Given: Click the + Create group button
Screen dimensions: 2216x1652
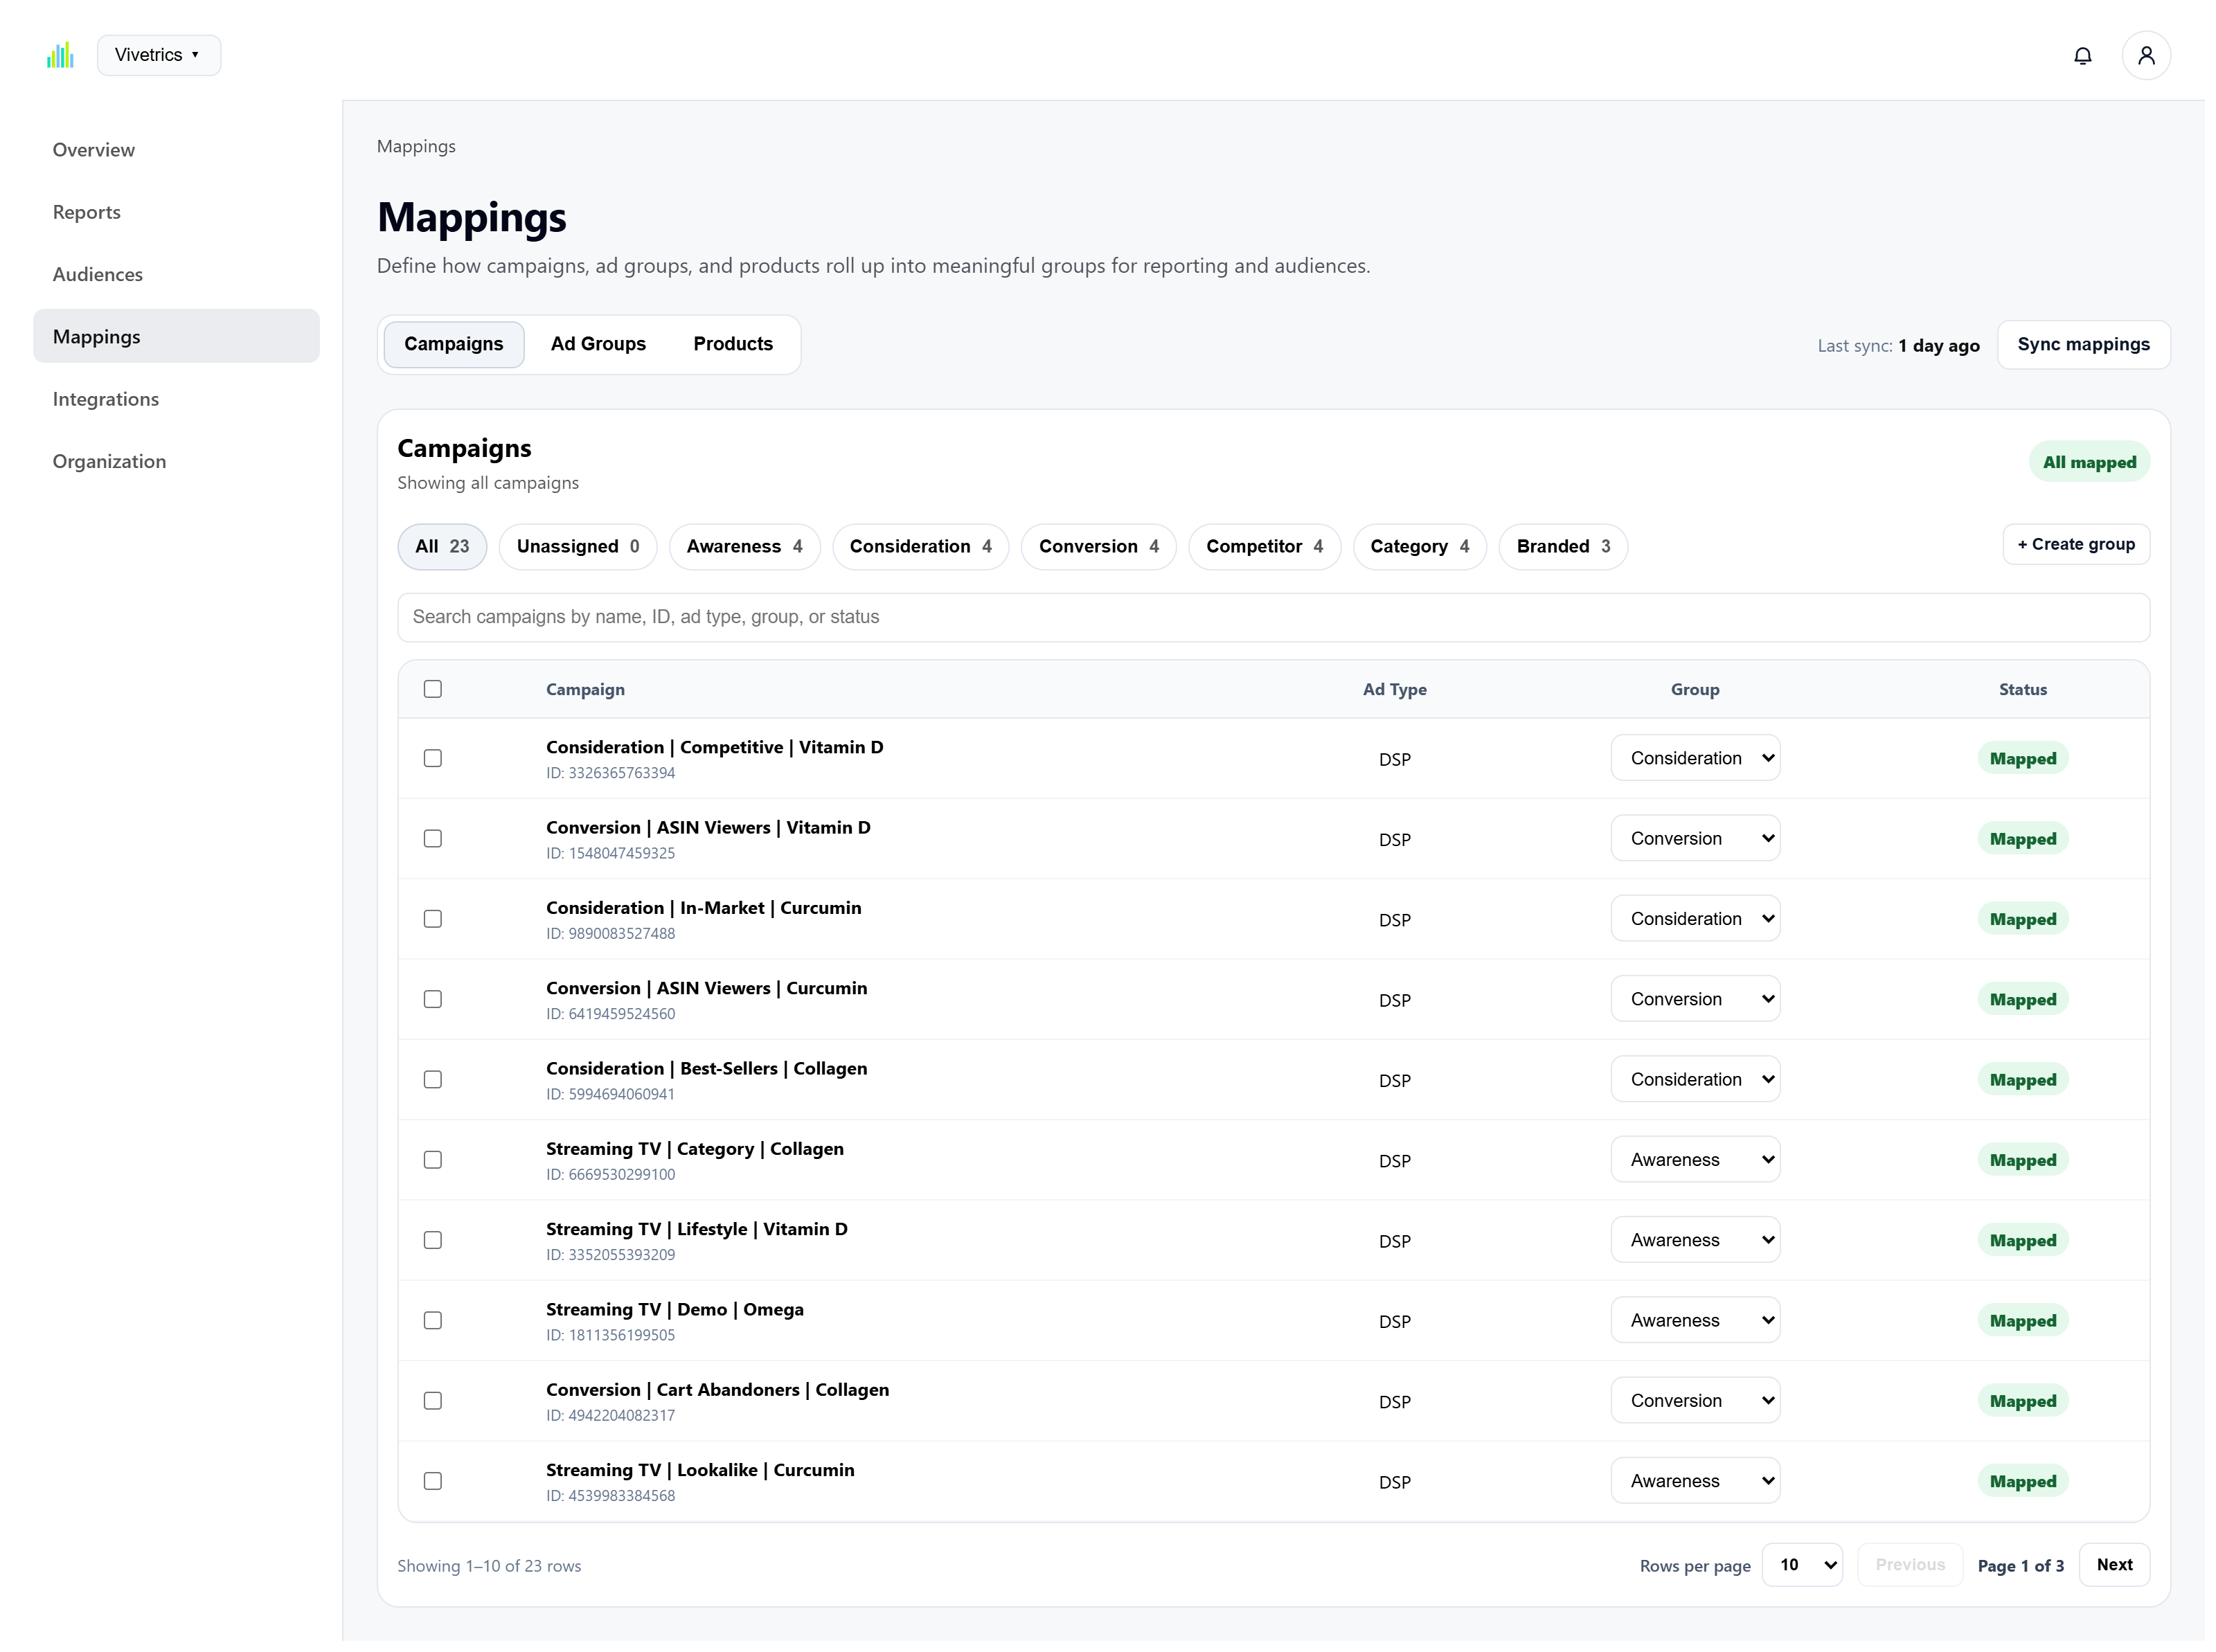Looking at the screenshot, I should (2076, 544).
